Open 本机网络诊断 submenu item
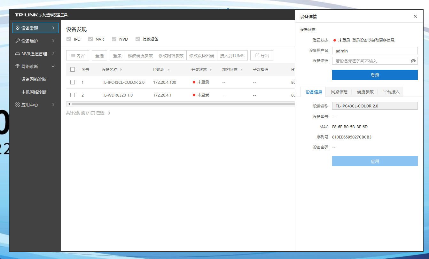This screenshot has width=429, height=259. tap(34, 92)
